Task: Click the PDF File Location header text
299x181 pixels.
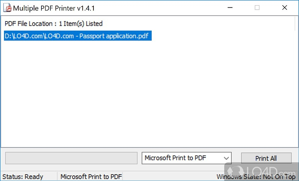Action: 28,24
